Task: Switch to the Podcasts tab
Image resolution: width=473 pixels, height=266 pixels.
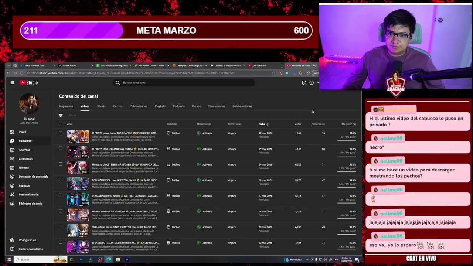Action: [x=178, y=106]
